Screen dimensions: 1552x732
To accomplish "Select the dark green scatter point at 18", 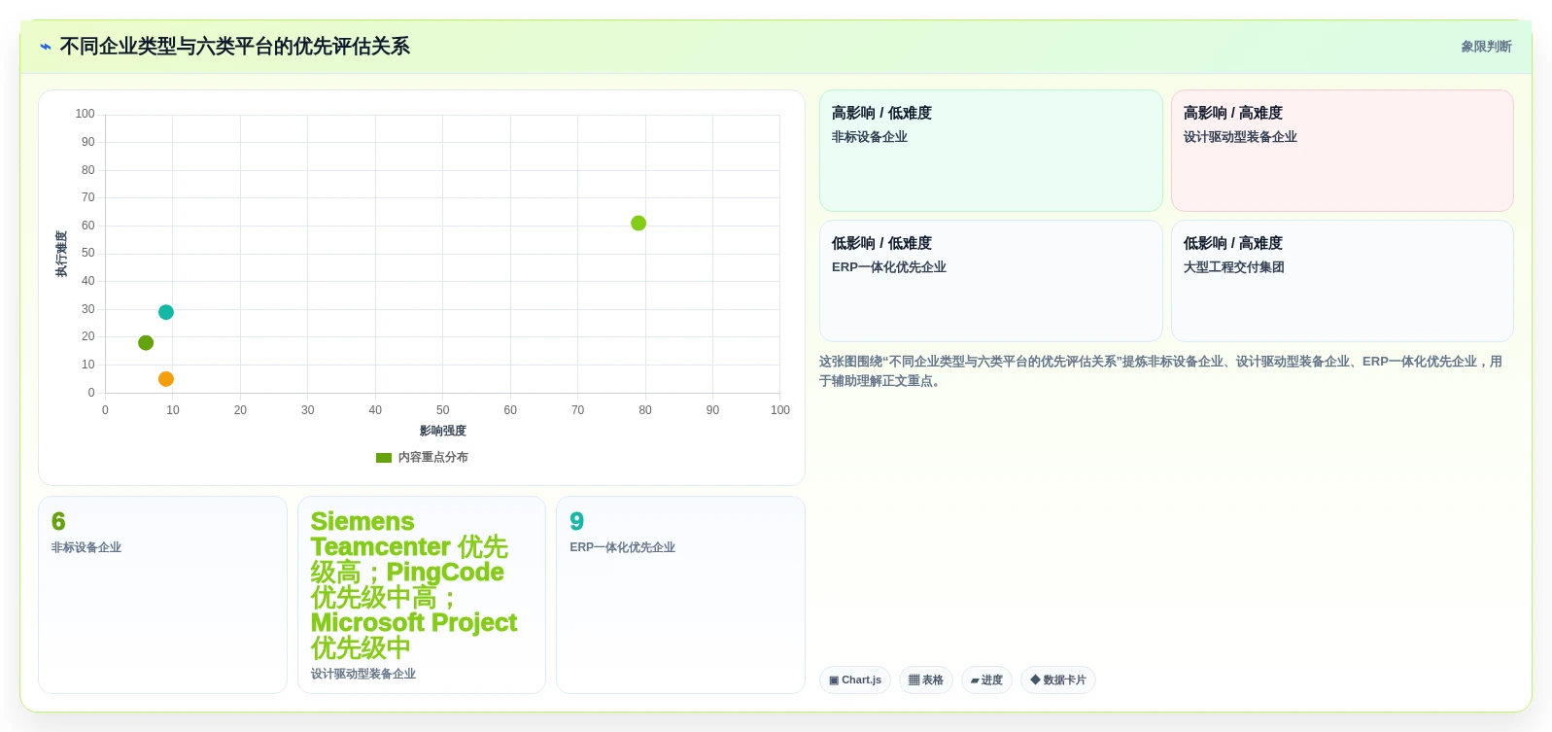I will 146,343.
